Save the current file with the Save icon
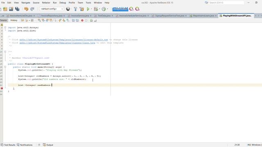Screen dimensions: 262x147 coord(11,9)
